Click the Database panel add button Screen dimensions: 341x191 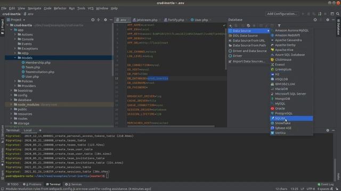tap(231, 25)
